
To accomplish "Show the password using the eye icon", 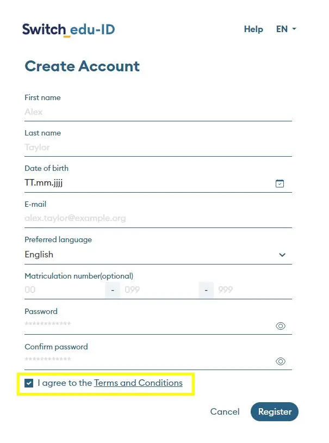I will (x=280, y=325).
